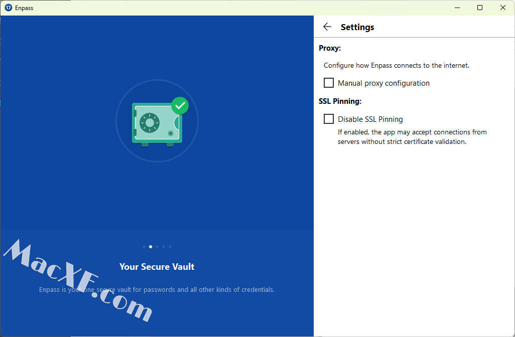Click the safe vault illustration

pyautogui.click(x=157, y=122)
